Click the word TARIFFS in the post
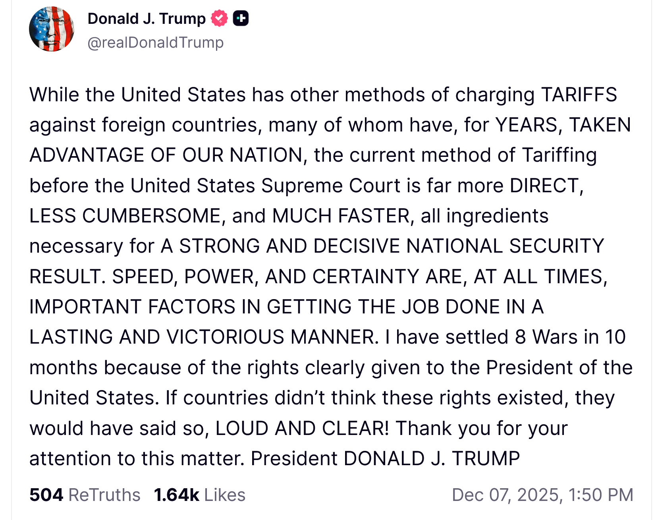 579,95
